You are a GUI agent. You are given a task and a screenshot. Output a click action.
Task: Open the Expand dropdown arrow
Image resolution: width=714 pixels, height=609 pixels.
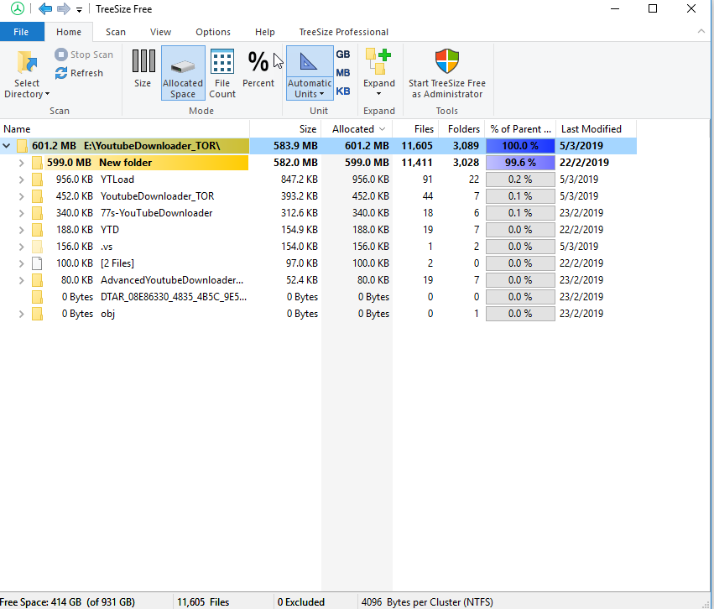[379, 94]
